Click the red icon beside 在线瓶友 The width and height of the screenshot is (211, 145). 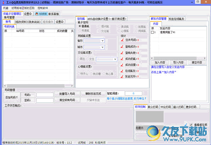tap(122, 71)
